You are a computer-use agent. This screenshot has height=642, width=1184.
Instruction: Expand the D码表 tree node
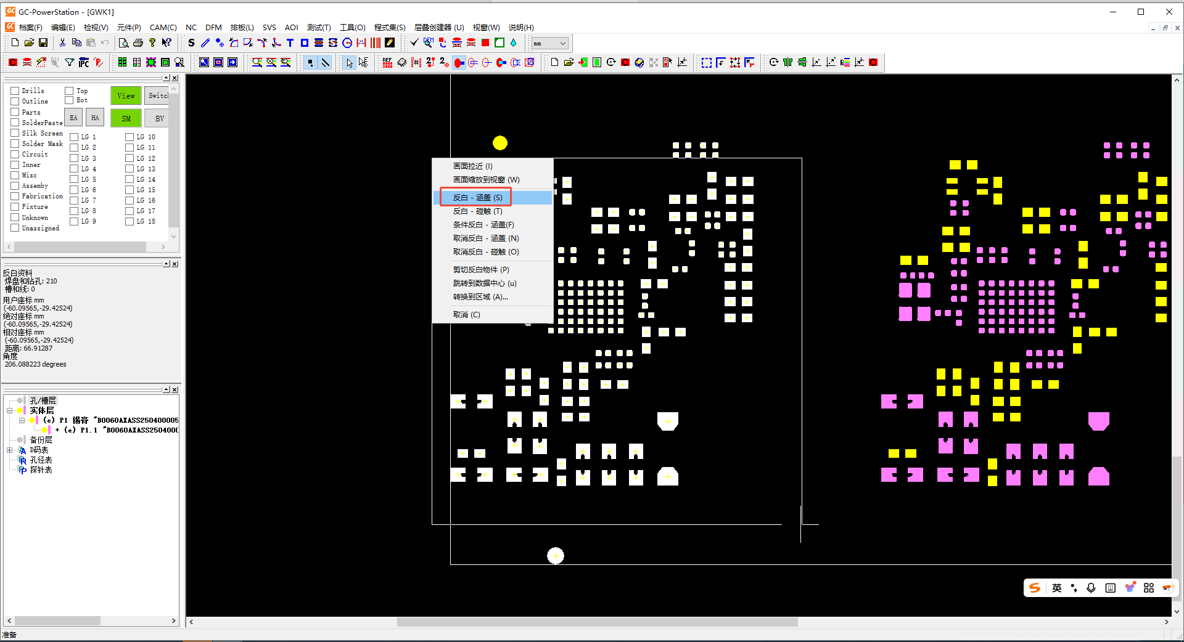click(10, 450)
